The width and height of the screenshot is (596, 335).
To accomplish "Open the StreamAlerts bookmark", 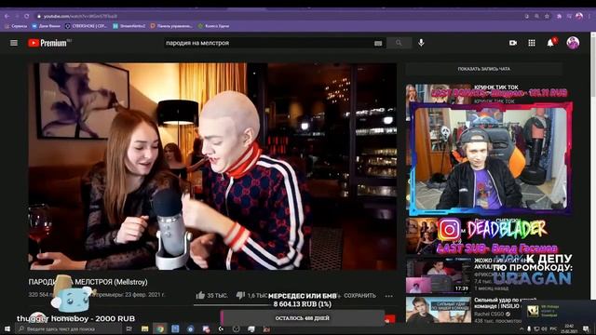I will 129,26.
